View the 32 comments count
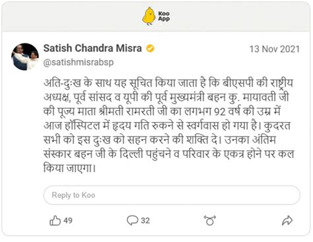 [145, 220]
